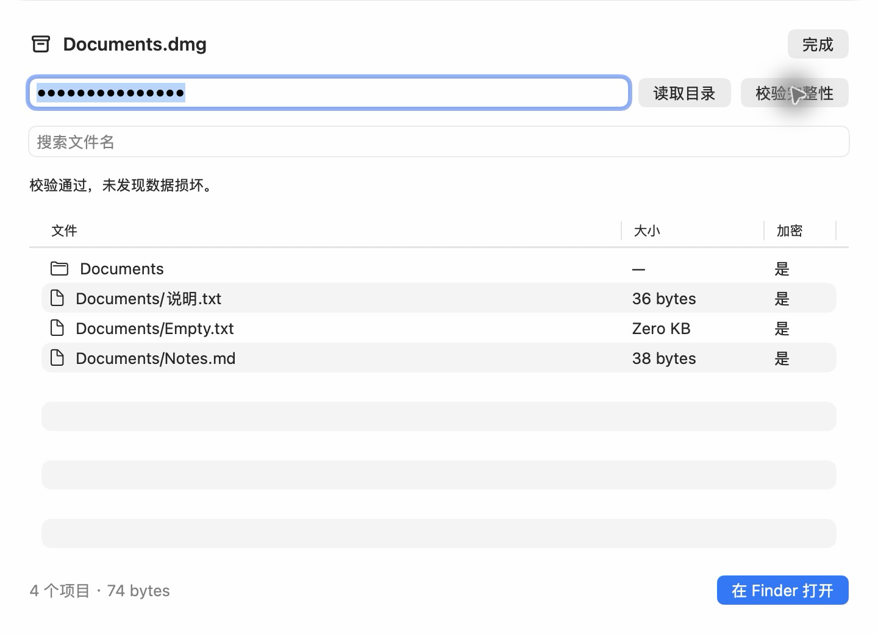Click the file icon for 说明.txt

pyautogui.click(x=57, y=298)
